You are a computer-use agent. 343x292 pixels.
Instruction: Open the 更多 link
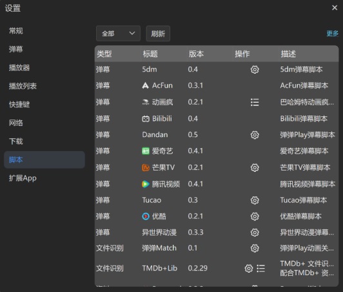tap(332, 34)
